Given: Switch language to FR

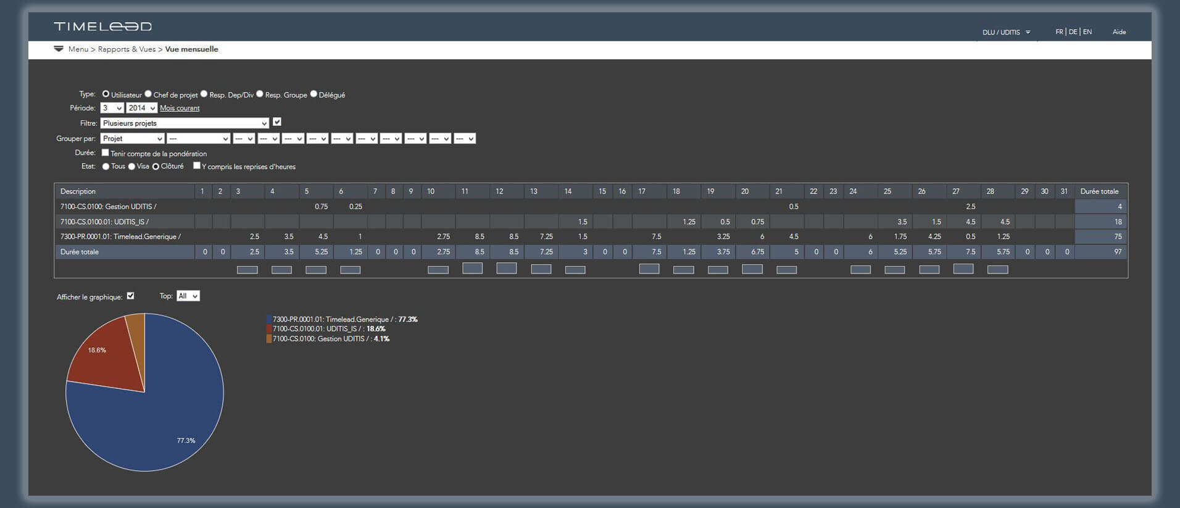Looking at the screenshot, I should click(1059, 31).
